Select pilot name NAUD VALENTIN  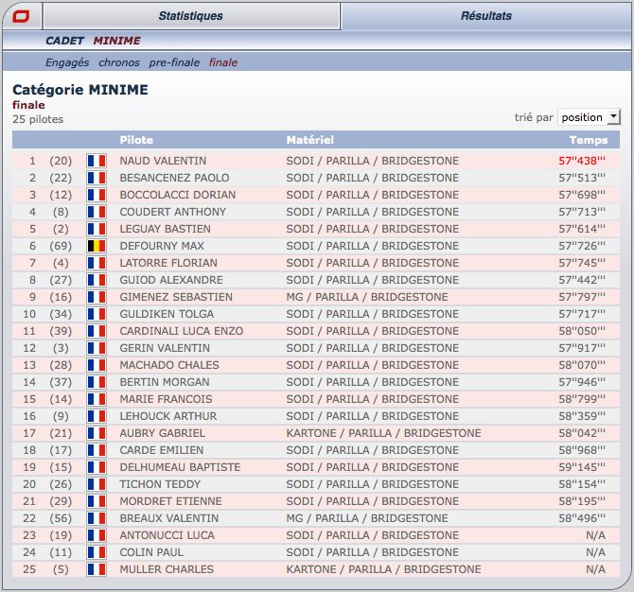(x=163, y=161)
